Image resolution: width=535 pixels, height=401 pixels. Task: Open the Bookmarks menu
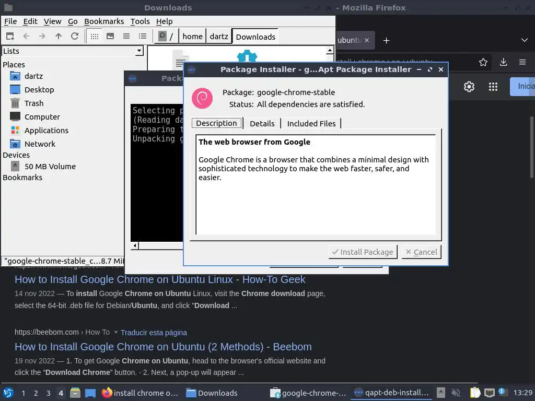(104, 21)
